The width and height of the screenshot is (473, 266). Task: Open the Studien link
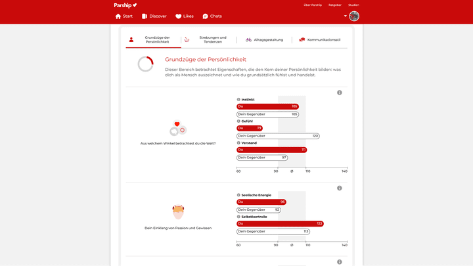(353, 5)
